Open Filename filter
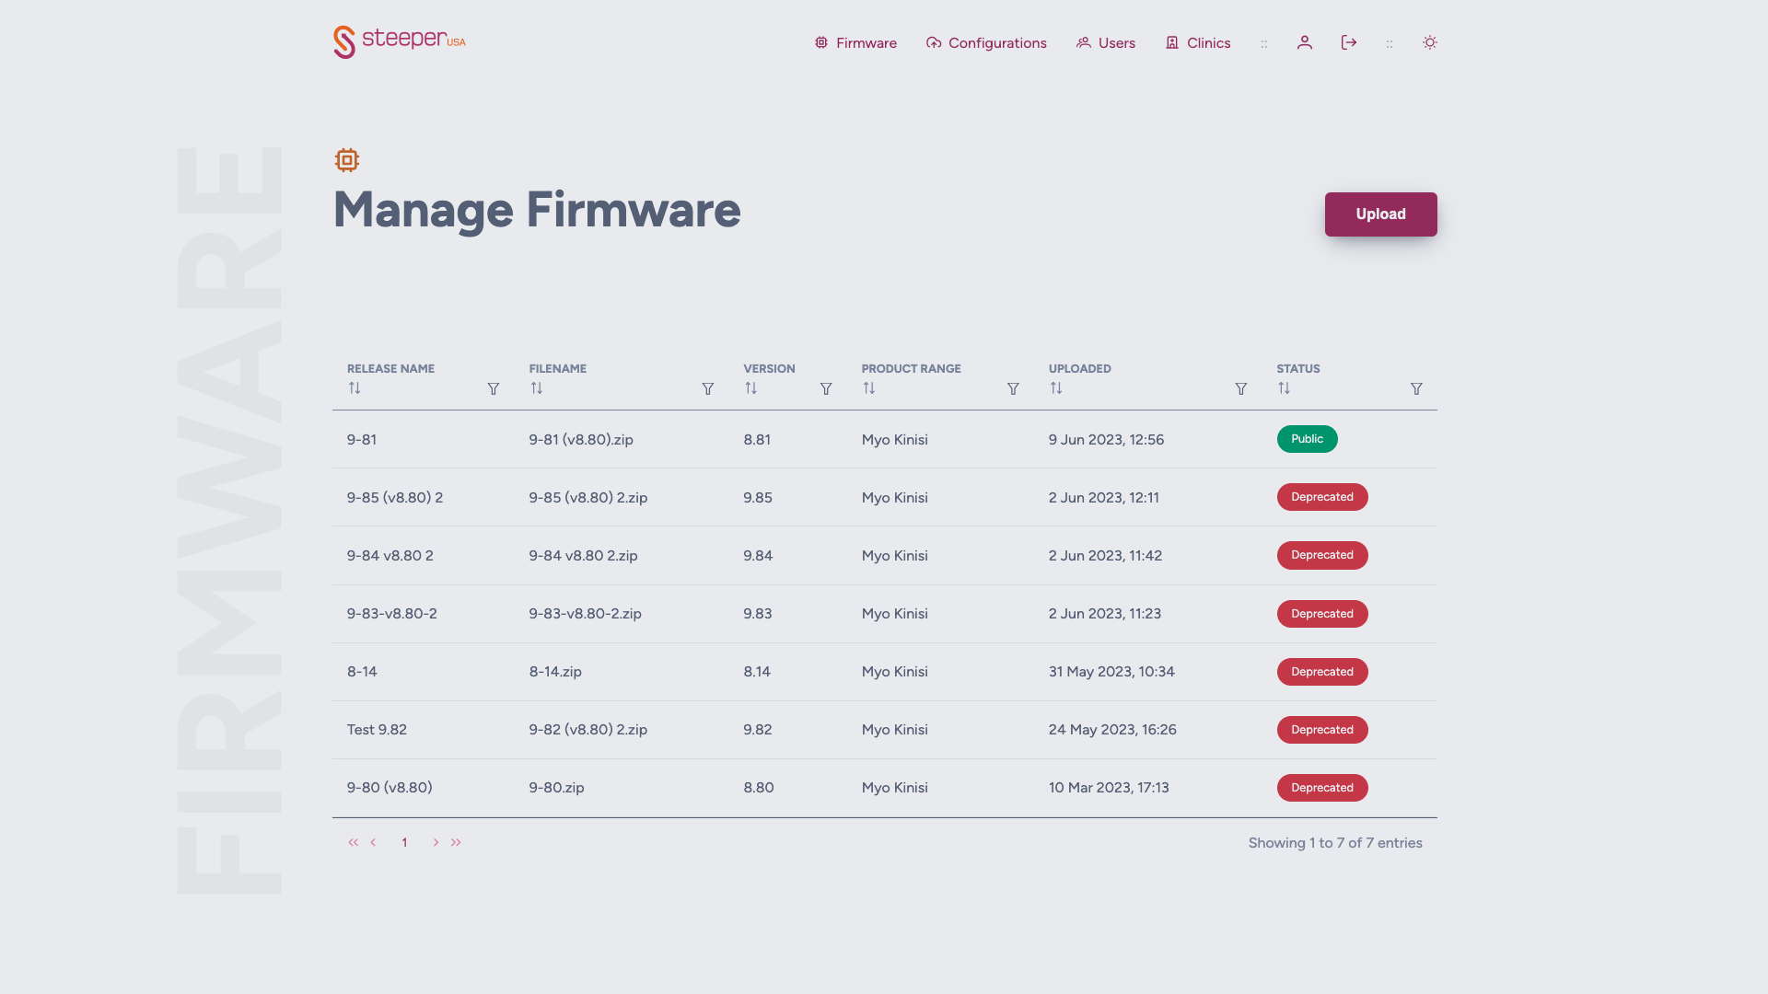Screen dimensions: 1768x994 click(x=708, y=389)
